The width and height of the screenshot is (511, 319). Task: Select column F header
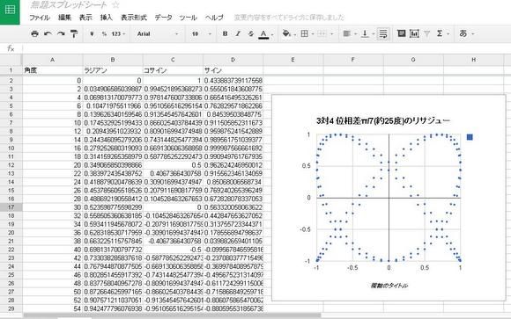352,60
